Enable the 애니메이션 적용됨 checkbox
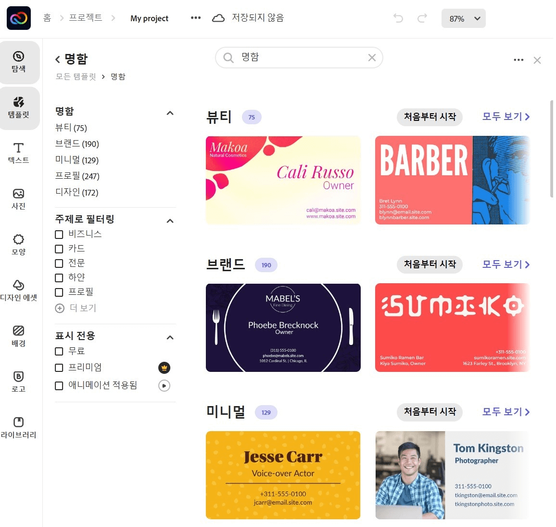 click(x=59, y=386)
